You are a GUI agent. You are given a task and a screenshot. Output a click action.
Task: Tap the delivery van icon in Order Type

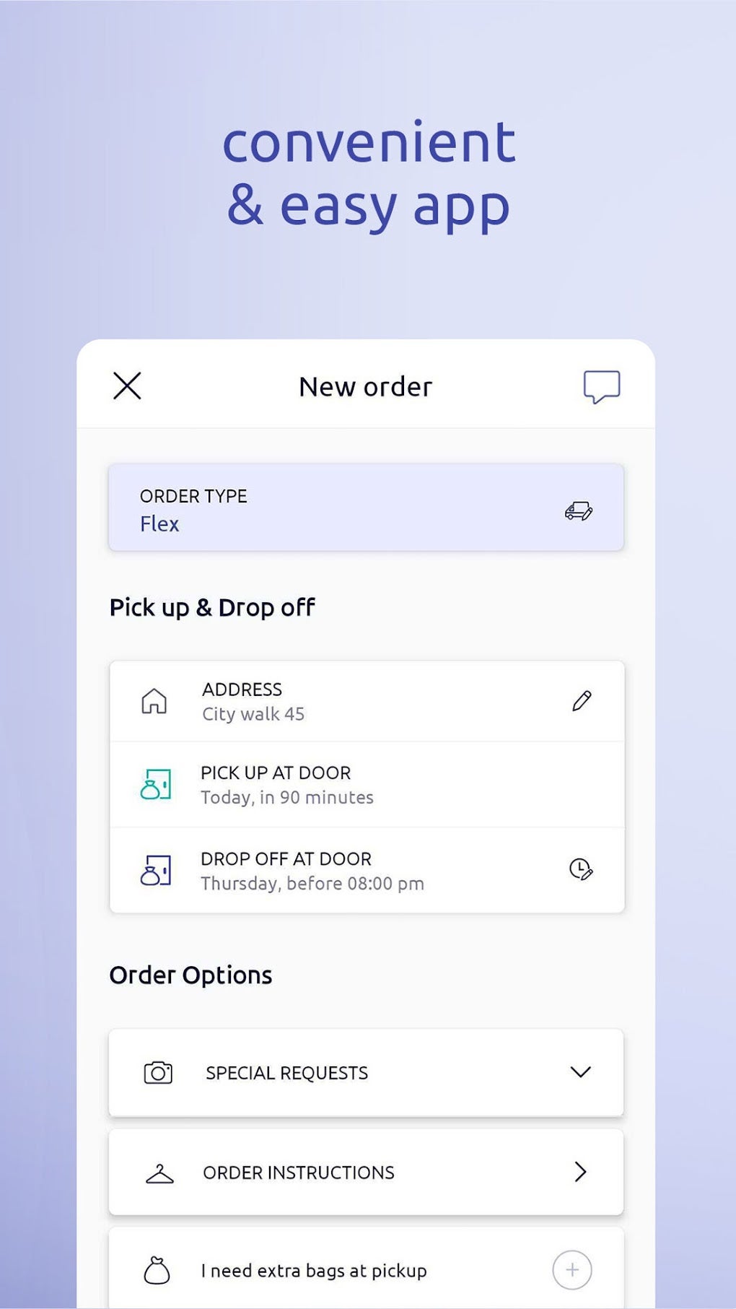point(579,511)
